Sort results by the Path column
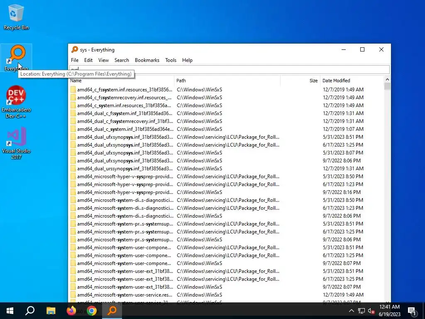The width and height of the screenshot is (425, 319). [x=227, y=81]
